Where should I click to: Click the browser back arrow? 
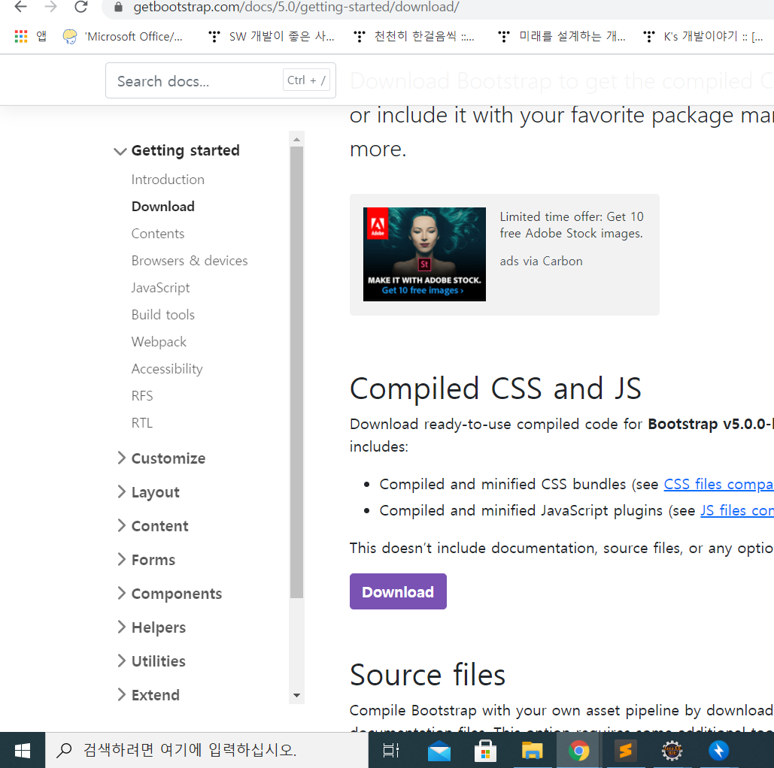[x=21, y=7]
